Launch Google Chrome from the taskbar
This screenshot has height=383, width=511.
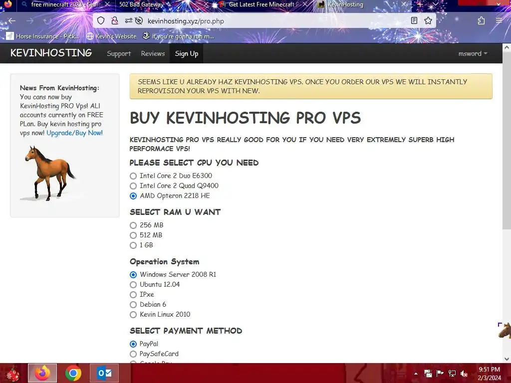point(73,373)
